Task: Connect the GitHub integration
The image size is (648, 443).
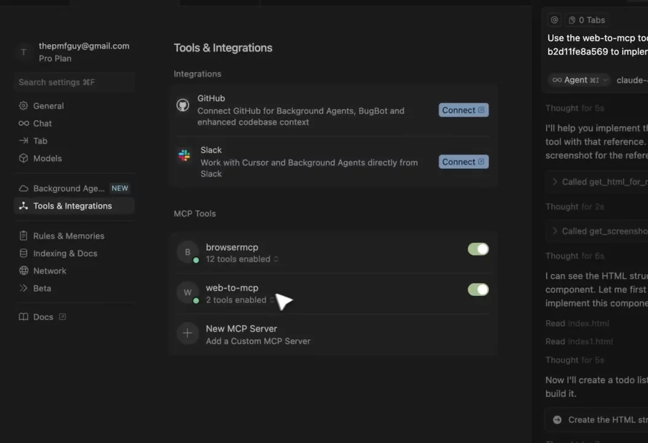Action: click(x=463, y=110)
